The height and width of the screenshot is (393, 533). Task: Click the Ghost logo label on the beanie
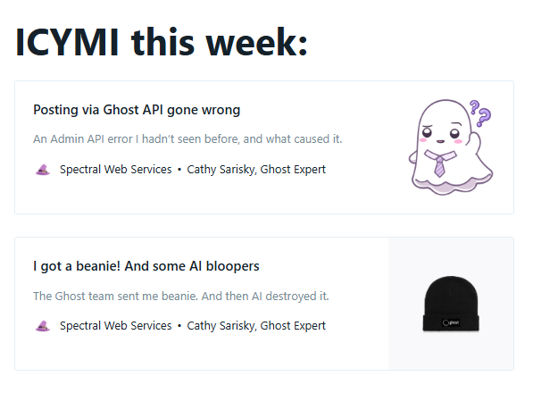point(451,322)
